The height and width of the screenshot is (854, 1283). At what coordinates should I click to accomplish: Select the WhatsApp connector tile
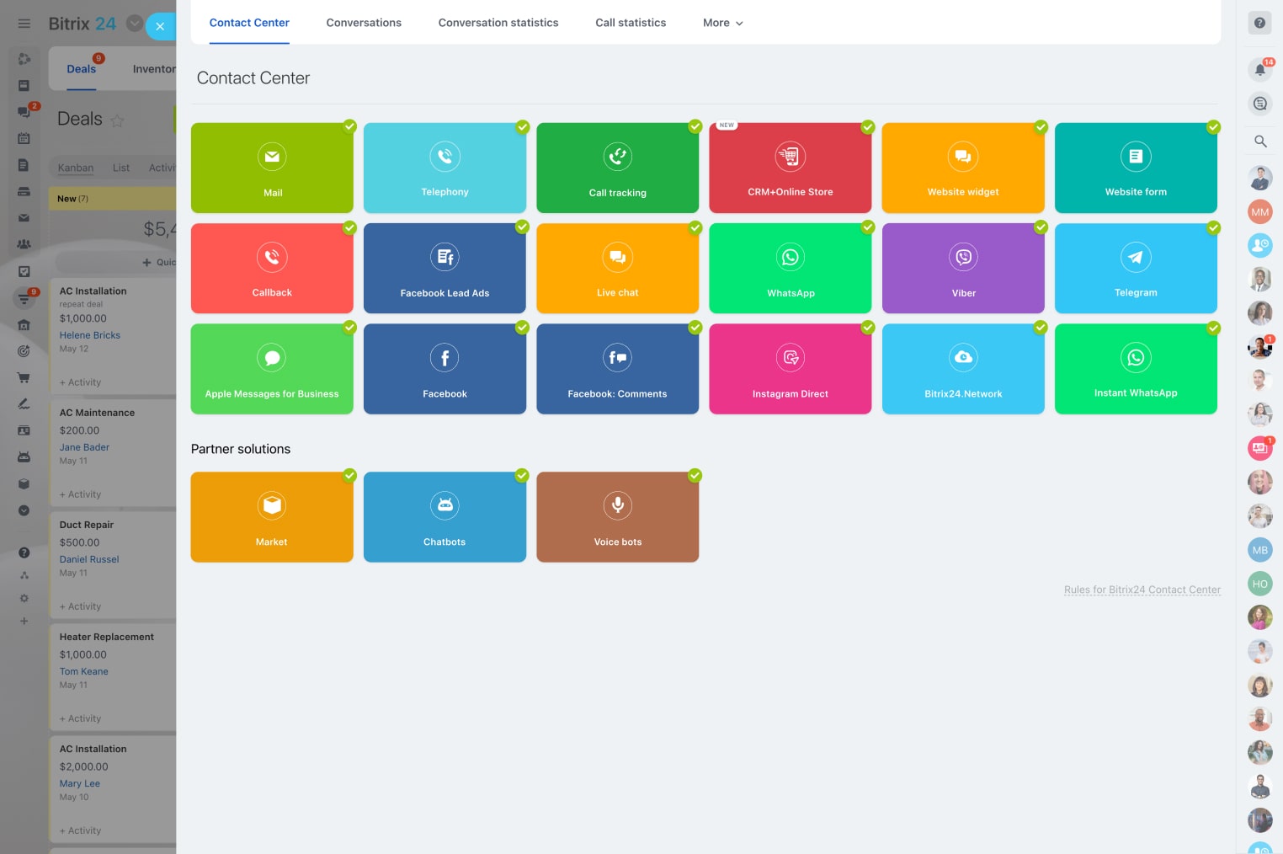point(790,268)
